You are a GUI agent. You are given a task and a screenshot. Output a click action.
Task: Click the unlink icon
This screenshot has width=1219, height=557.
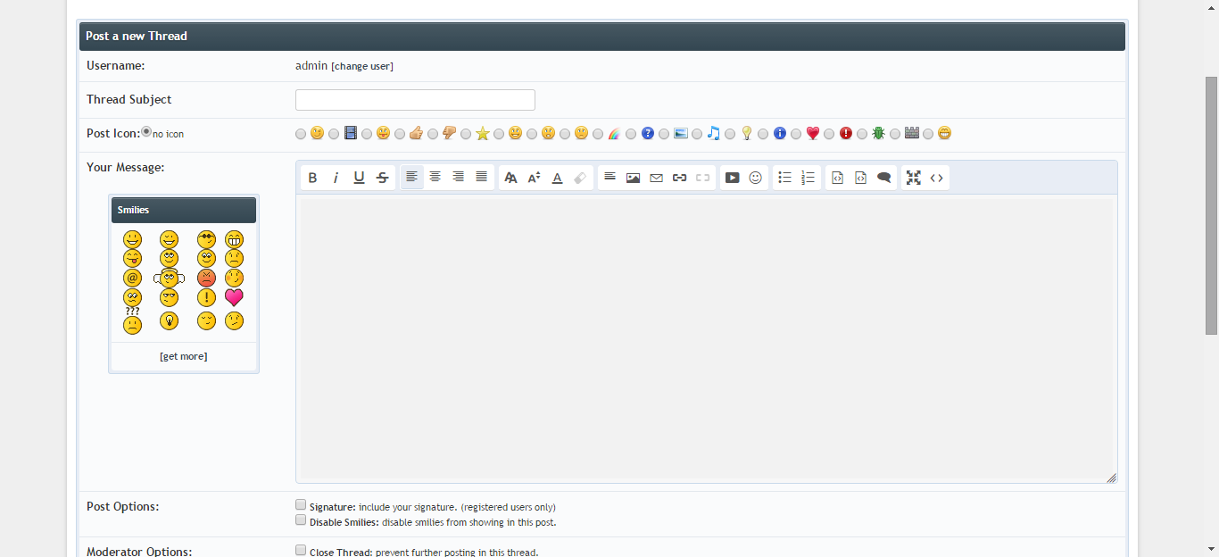point(702,178)
